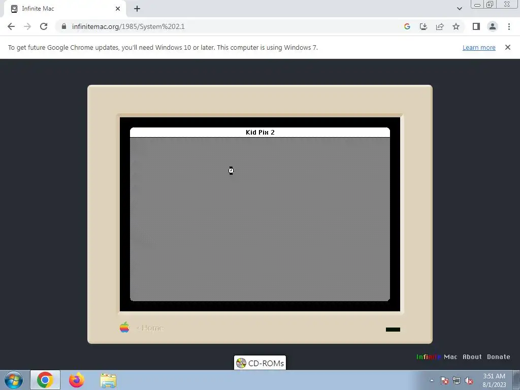Click the rainbow Apple logo

pyautogui.click(x=124, y=328)
